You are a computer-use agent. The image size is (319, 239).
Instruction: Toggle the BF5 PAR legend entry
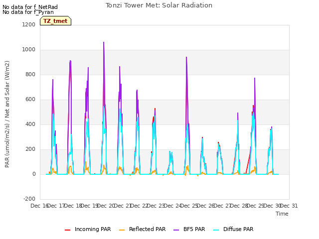coord(189,229)
